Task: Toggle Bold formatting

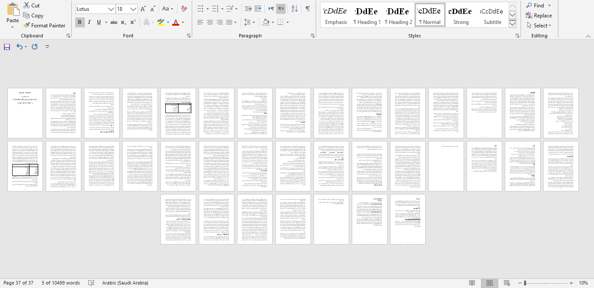Action: click(x=80, y=22)
